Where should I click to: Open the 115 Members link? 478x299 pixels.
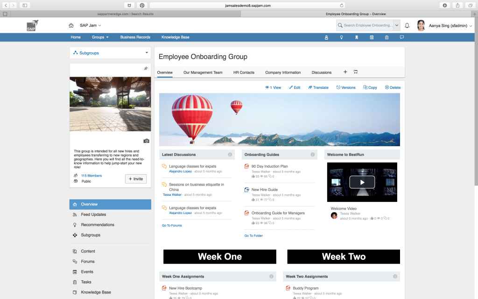click(x=91, y=176)
